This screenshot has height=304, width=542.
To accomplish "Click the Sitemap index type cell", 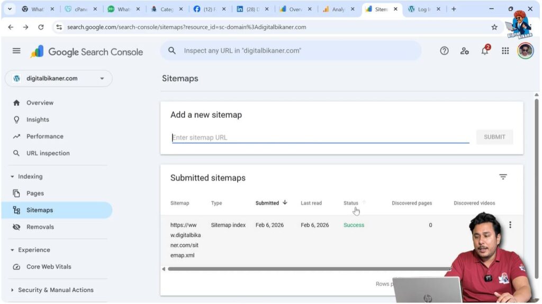I will (228, 225).
